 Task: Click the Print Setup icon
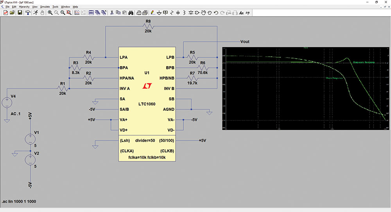(x=139, y=13)
